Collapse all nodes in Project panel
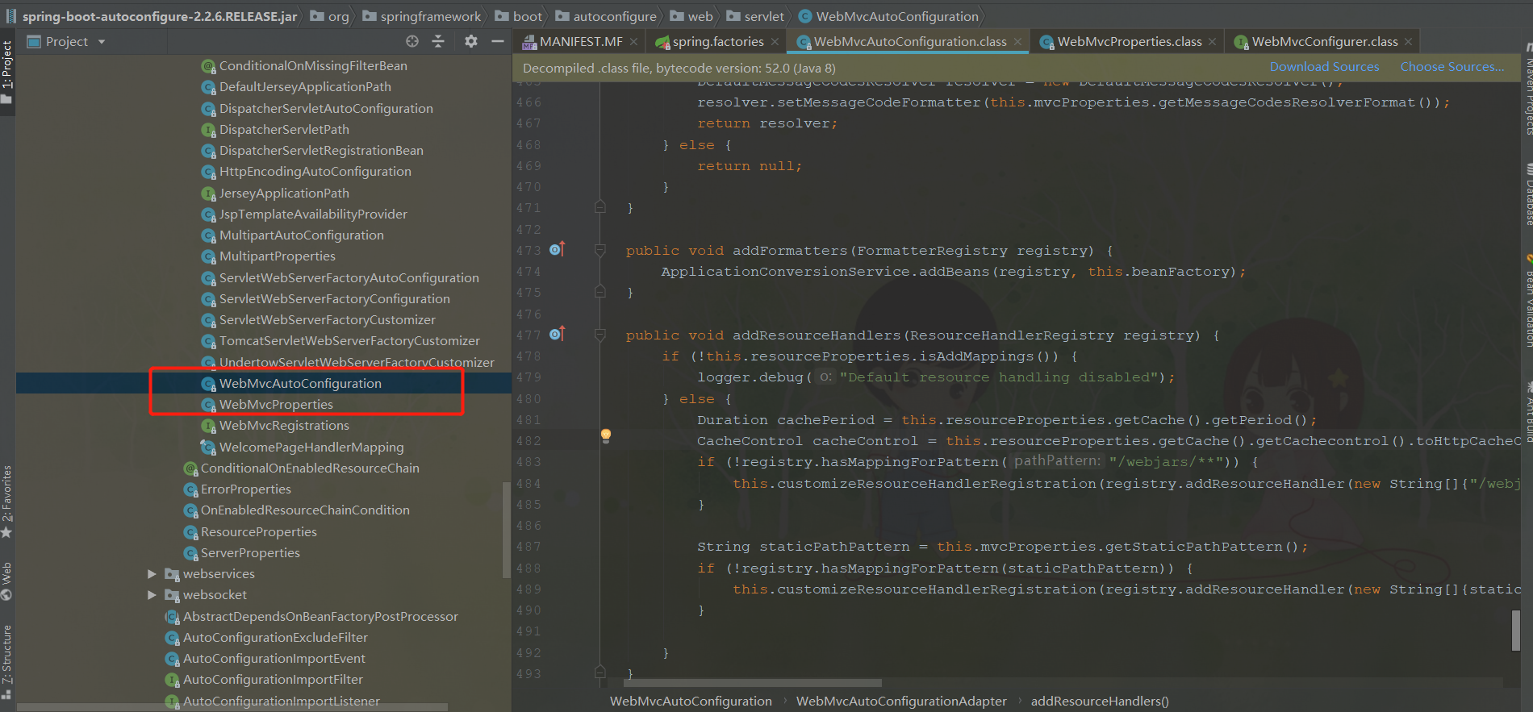This screenshot has height=712, width=1533. point(438,41)
